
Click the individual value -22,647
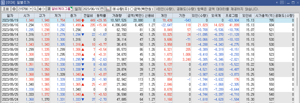click(x=166, y=25)
